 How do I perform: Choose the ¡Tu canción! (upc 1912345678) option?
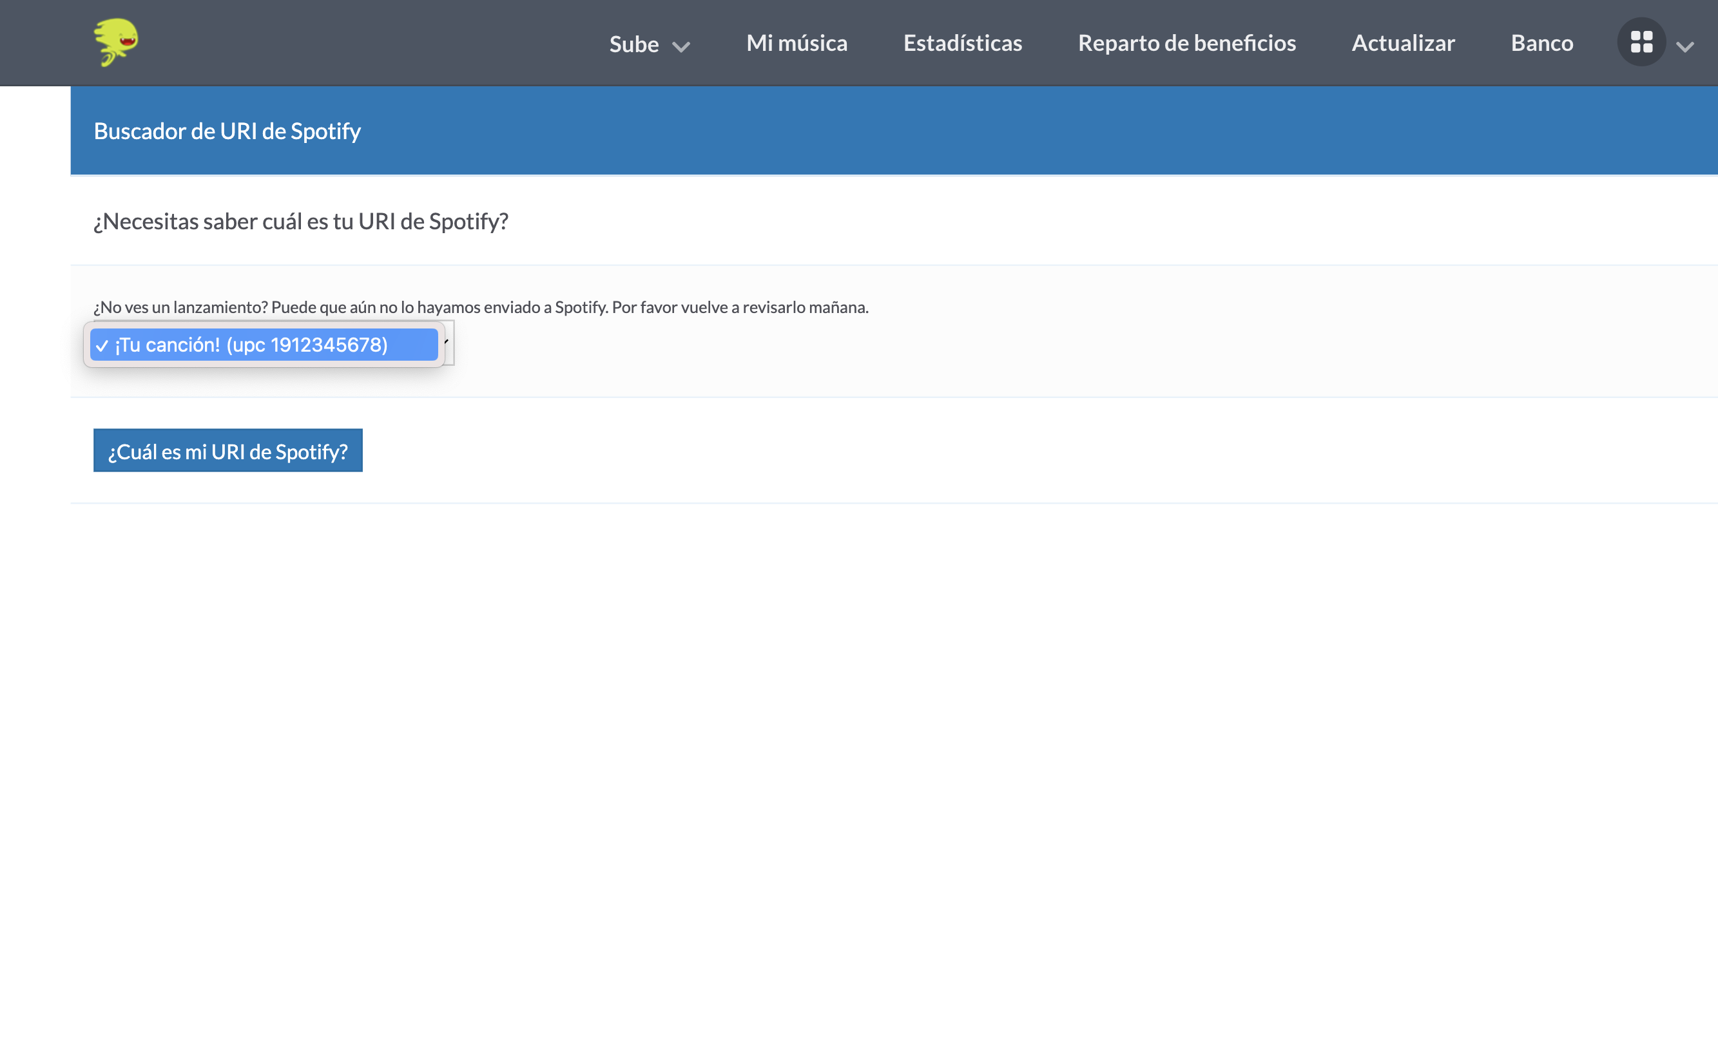[264, 345]
